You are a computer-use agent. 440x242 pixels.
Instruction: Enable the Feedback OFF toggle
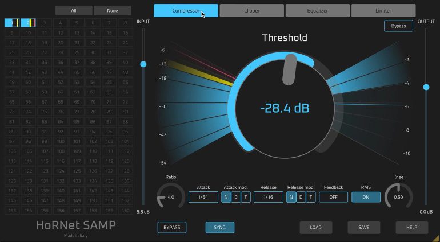(x=333, y=197)
